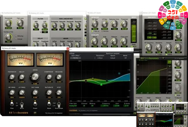The image size is (188, 127).
Task: Click the LP freq knob in Gate window
Action: (x=105, y=24)
